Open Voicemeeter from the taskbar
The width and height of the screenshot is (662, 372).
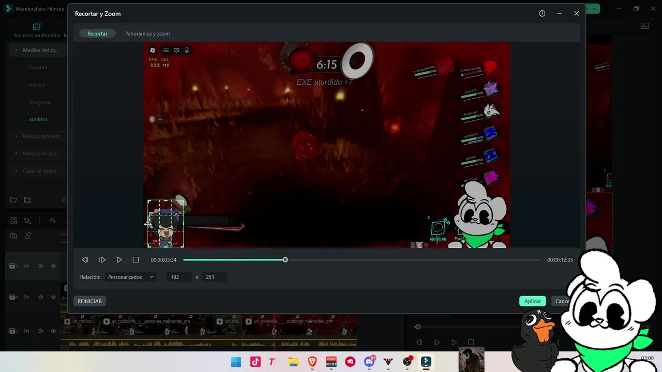point(331,362)
